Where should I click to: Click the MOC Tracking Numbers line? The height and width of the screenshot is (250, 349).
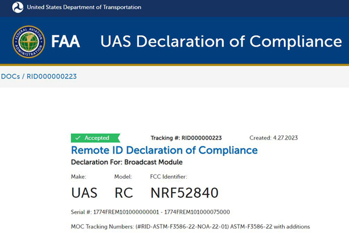point(190,226)
